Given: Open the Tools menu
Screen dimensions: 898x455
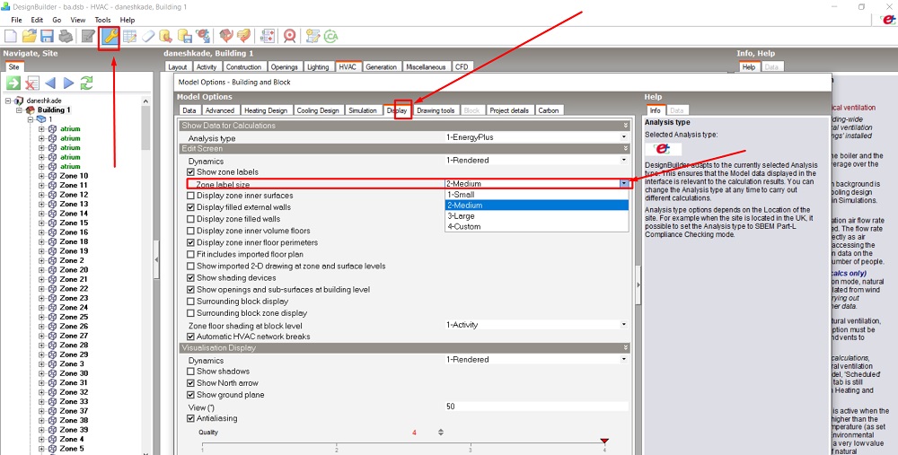Looking at the screenshot, I should pos(102,20).
